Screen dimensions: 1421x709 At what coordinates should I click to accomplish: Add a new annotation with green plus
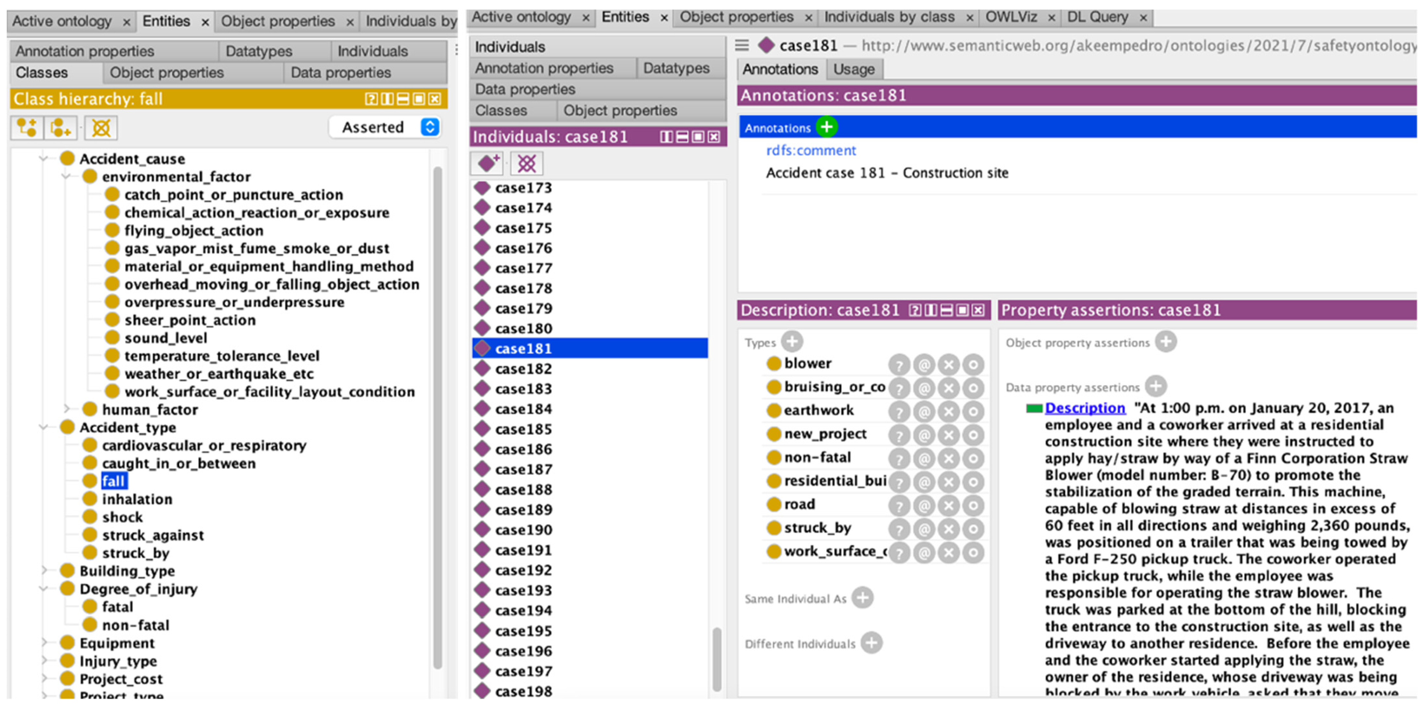(826, 127)
